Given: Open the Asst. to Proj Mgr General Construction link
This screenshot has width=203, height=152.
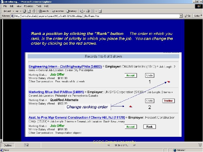Looking at the screenshot, I should click(x=77, y=117).
